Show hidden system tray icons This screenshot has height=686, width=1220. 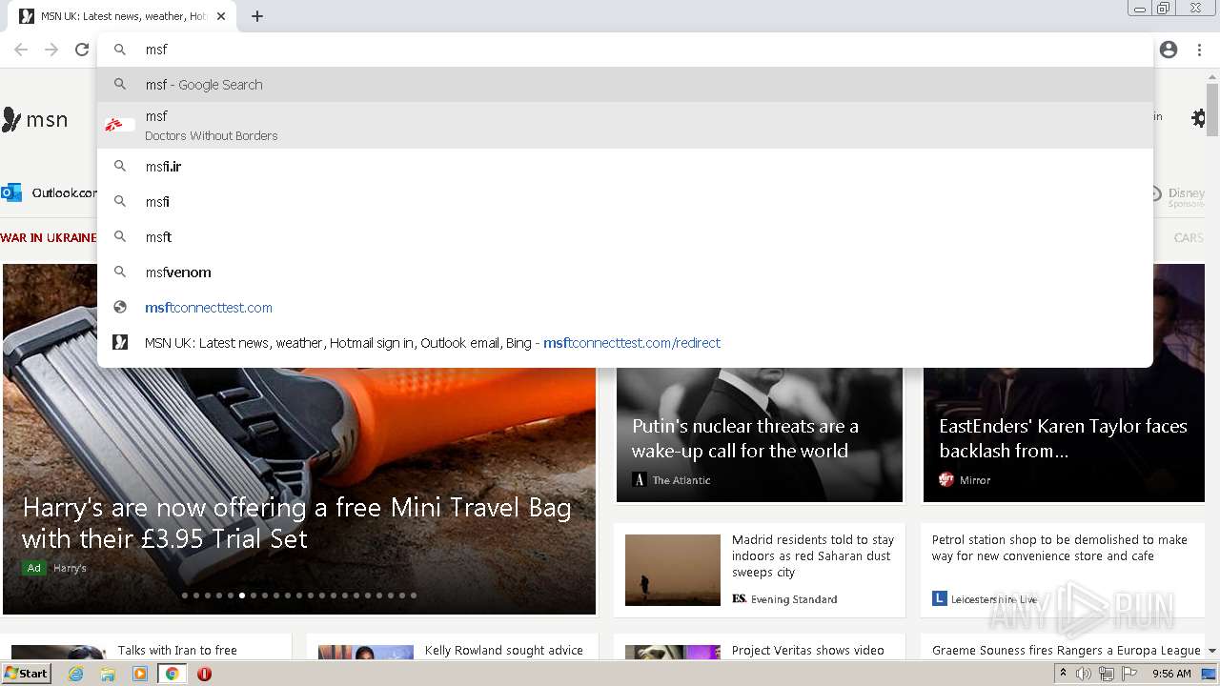click(x=1063, y=674)
